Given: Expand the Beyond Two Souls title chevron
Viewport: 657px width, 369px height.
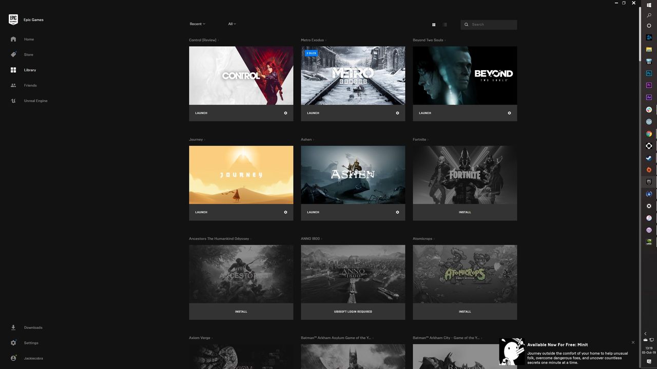Looking at the screenshot, I should [445, 40].
